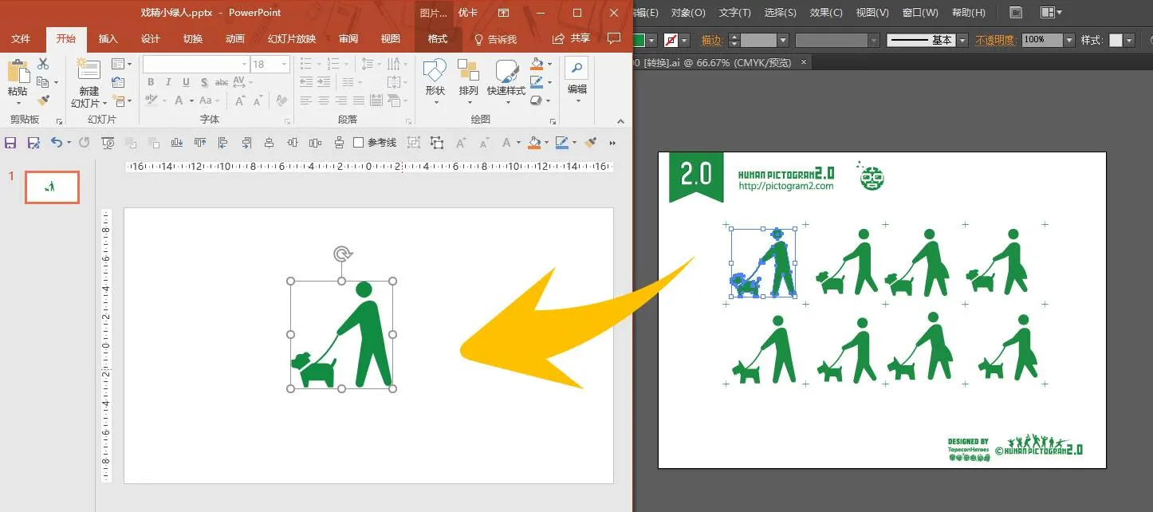
Task: Switch to the 插入 ribbon tab
Action: [108, 39]
